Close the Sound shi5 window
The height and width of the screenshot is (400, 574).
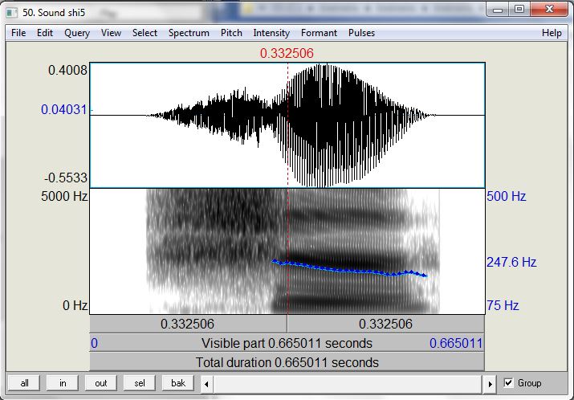coord(549,10)
